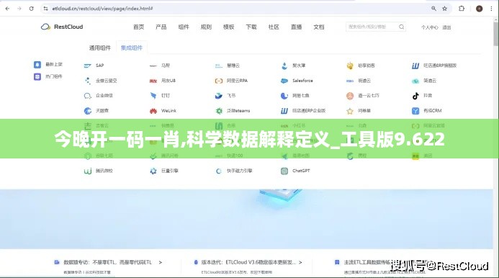Click the arrow after the 数据集专访 headline
Viewport: 499px width, 278px height.
[x=161, y=262]
